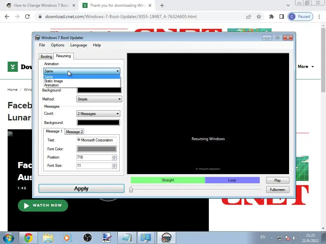Viewport: 326px width, 244px height.
Task: Open a new Chrome tab with plus
Action: (x=162, y=6)
